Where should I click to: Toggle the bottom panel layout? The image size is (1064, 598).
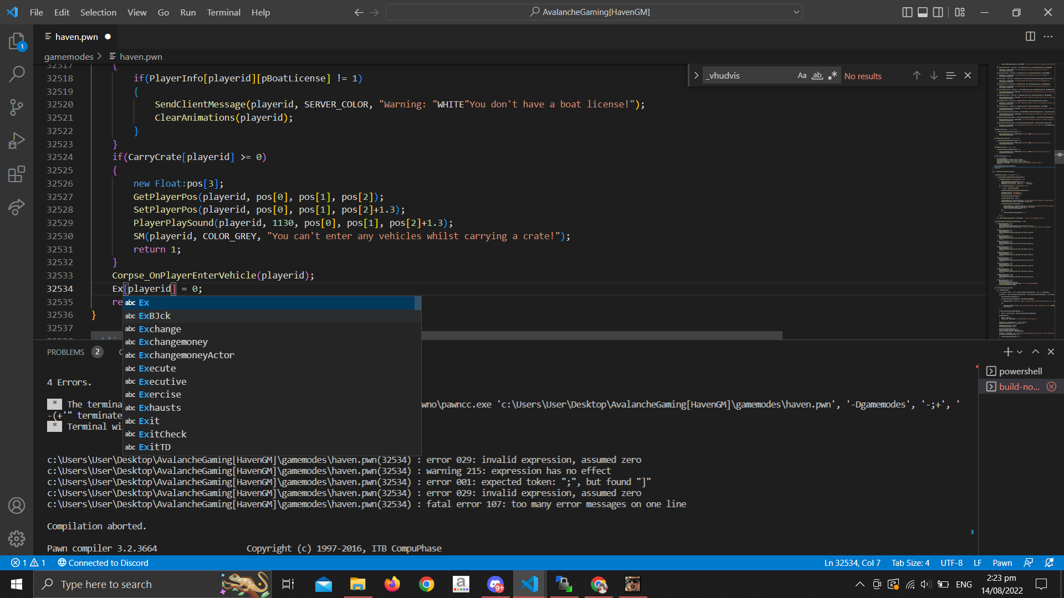click(x=923, y=12)
